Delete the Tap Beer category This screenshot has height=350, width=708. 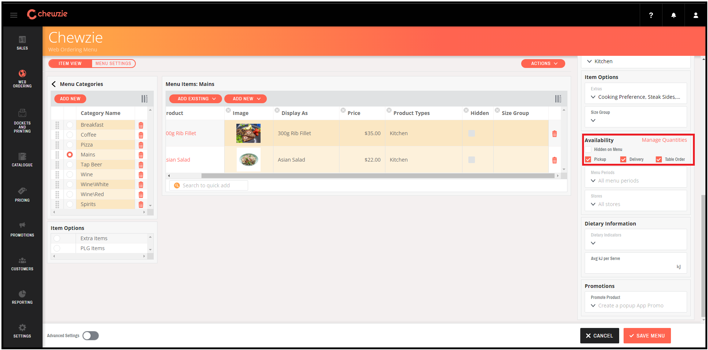click(141, 165)
